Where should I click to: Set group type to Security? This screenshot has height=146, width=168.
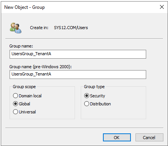point(86,96)
